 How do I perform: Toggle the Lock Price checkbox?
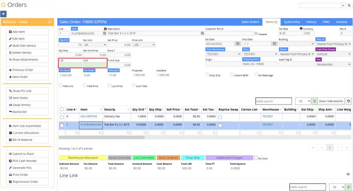pos(109,86)
